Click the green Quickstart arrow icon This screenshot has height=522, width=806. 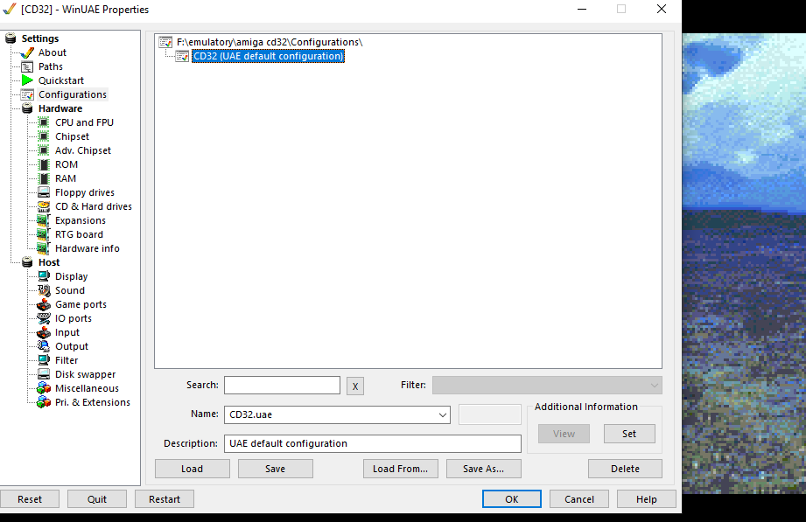tap(27, 80)
